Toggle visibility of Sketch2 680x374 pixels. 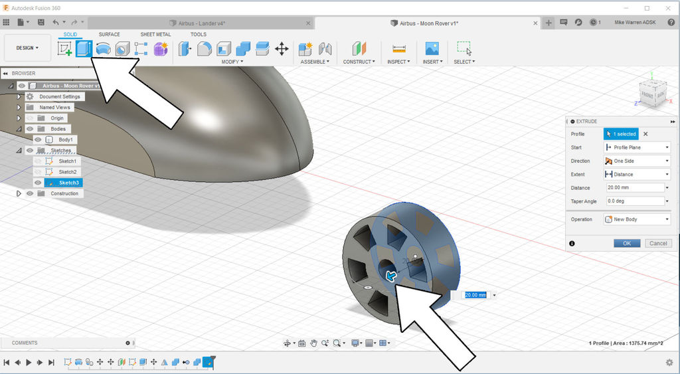38,172
